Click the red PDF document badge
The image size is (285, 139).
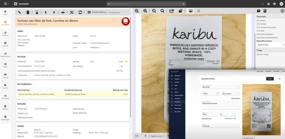[x=126, y=21]
